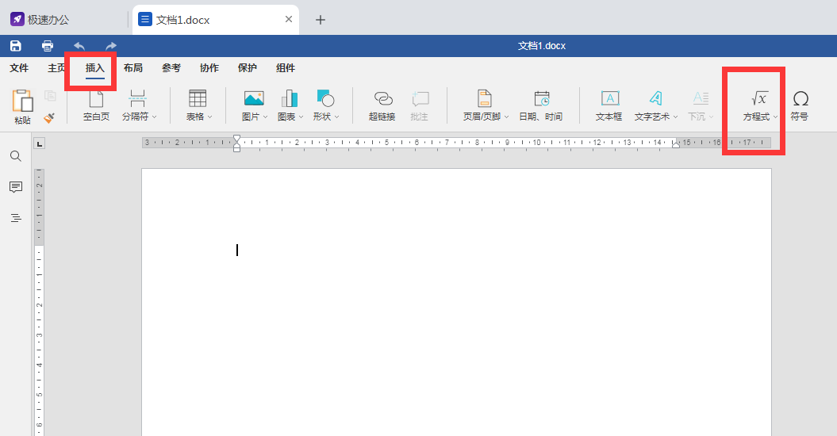
Task: Expand the 下沉 dropdown arrow
Action: pyautogui.click(x=711, y=117)
